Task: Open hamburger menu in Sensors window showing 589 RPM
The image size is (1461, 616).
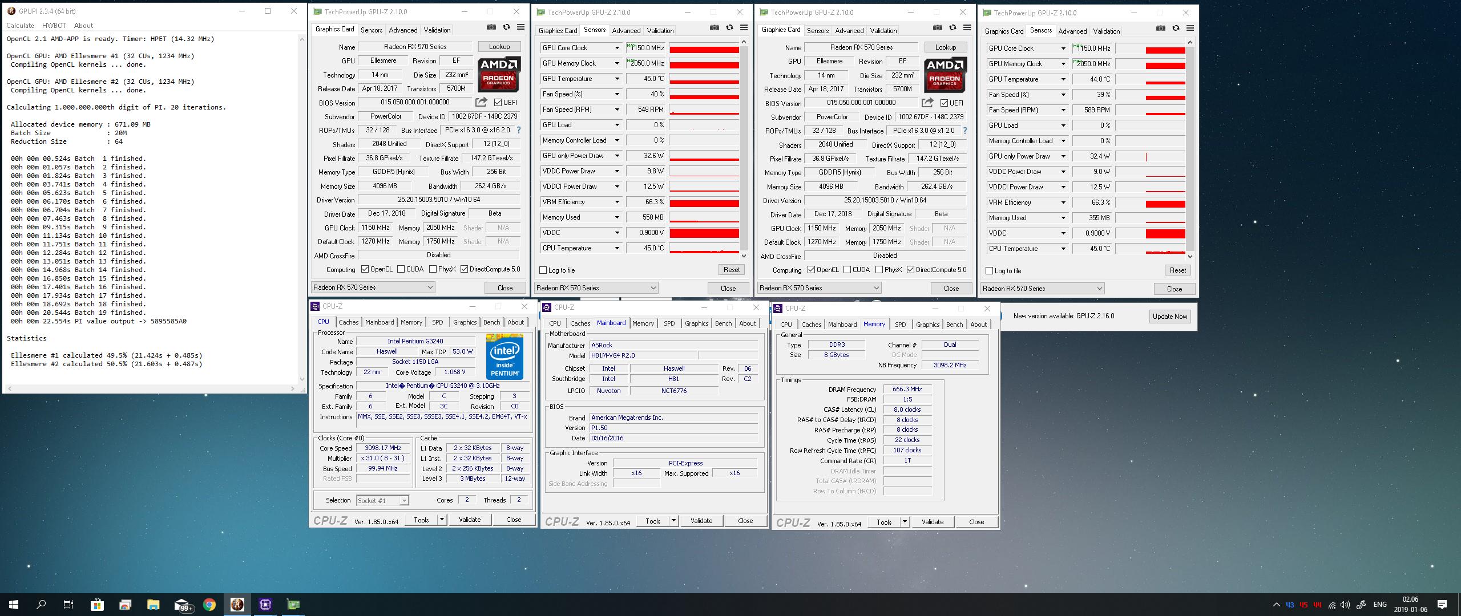Action: pyautogui.click(x=1190, y=28)
